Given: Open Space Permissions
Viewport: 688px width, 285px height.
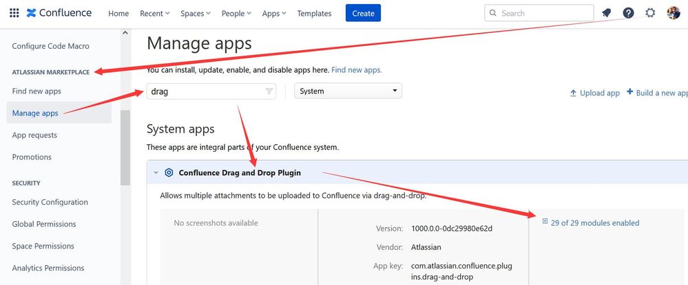Looking at the screenshot, I should click(43, 246).
